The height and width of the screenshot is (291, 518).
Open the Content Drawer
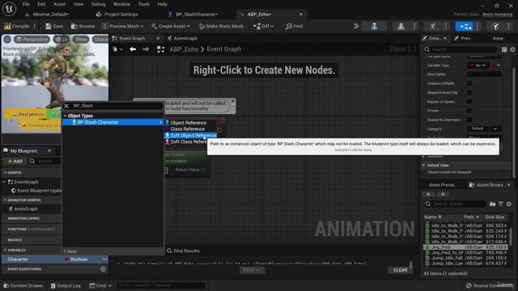[x=23, y=285]
